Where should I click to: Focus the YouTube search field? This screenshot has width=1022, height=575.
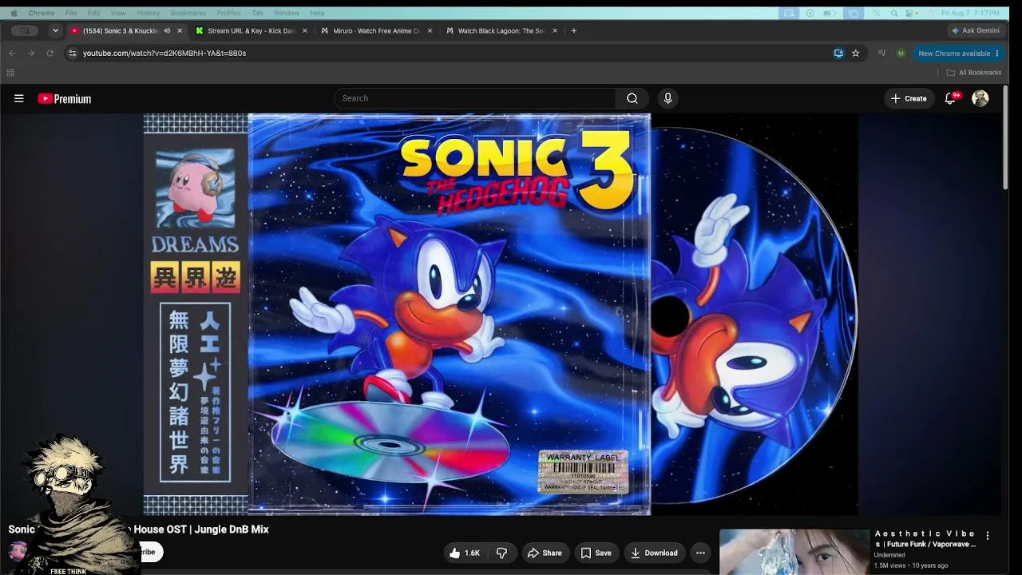[x=475, y=98]
